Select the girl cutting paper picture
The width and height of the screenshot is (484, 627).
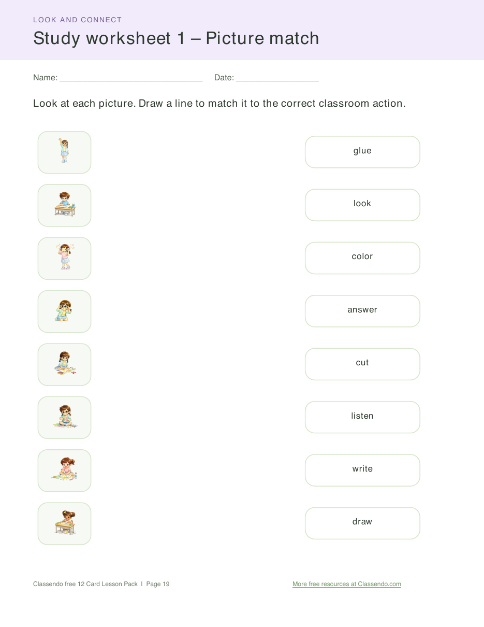tap(64, 418)
